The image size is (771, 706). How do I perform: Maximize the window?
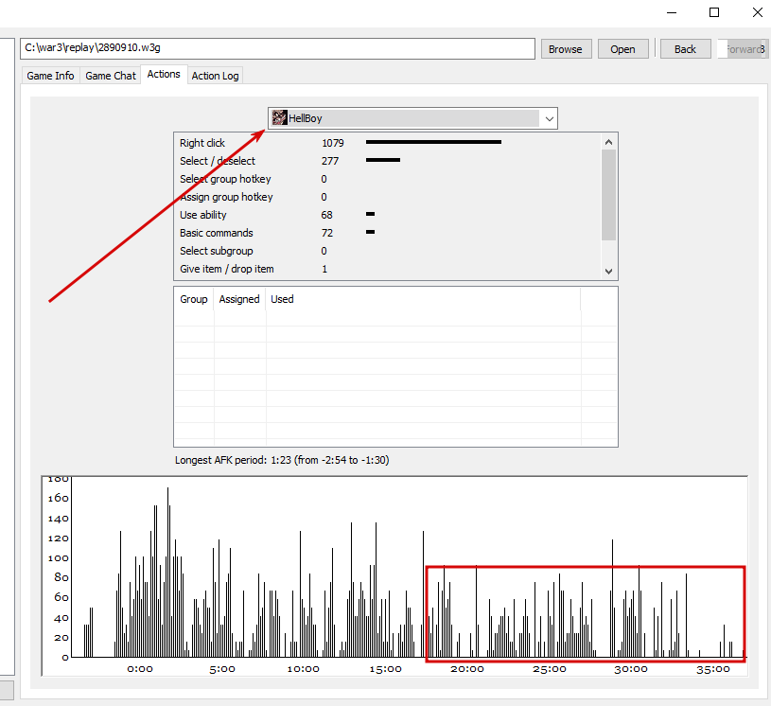[x=714, y=12]
